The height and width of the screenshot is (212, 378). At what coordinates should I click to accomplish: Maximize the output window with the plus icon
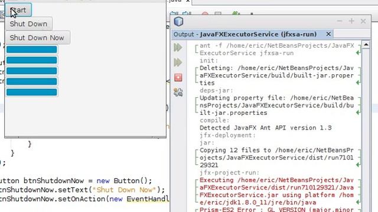tap(351, 21)
